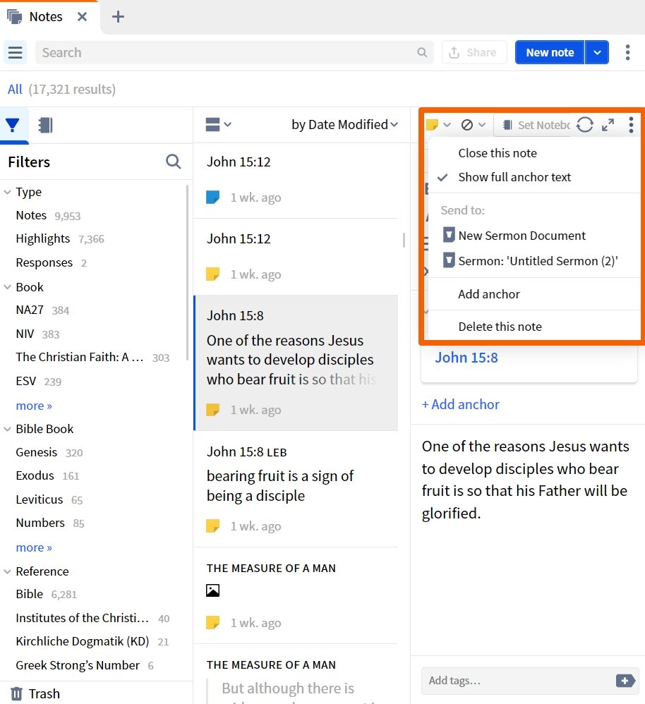Expand the note to full panel
This screenshot has height=704, width=645.
click(608, 125)
